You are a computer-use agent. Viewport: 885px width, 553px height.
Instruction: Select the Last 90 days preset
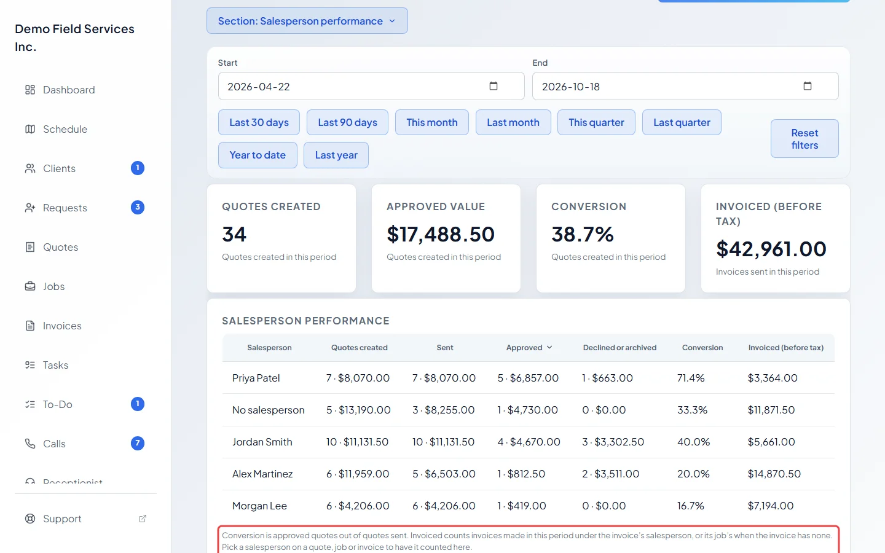click(347, 122)
